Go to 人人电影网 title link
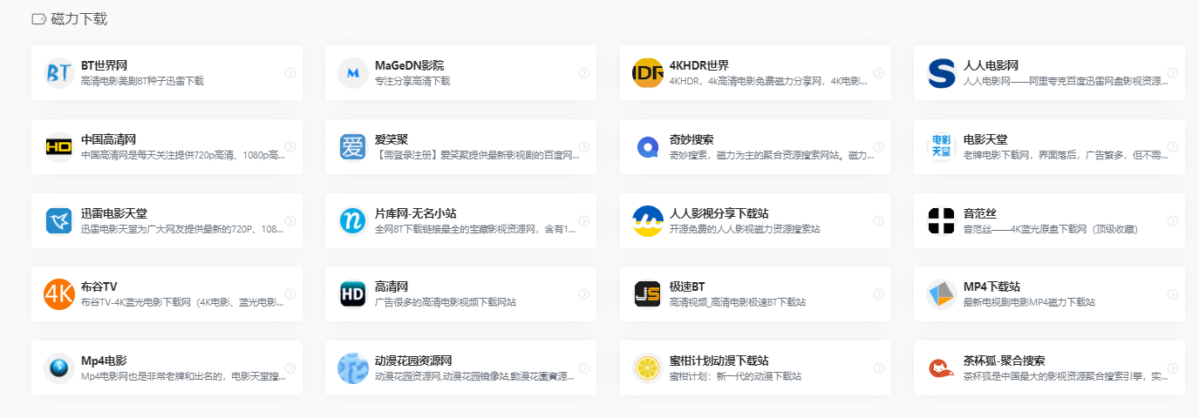Screen dimensions: 1199x418 point(991,65)
